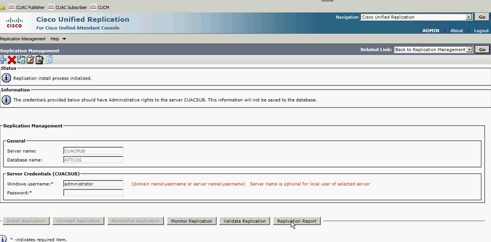Screen dimensions: 491x242
Task: Open the CUCM bookmark
Action: tap(100, 7)
